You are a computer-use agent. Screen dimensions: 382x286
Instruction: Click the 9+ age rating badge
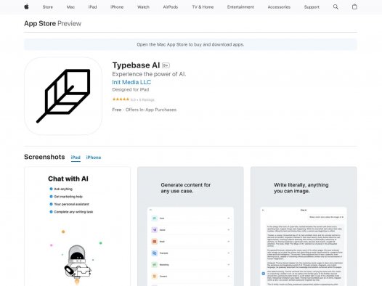(166, 65)
